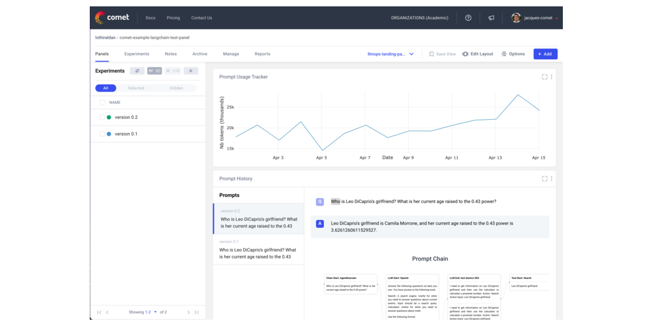Screen dimensions: 652x326
Task: Expand Prompt History panel to fullscreen
Action: [544, 179]
